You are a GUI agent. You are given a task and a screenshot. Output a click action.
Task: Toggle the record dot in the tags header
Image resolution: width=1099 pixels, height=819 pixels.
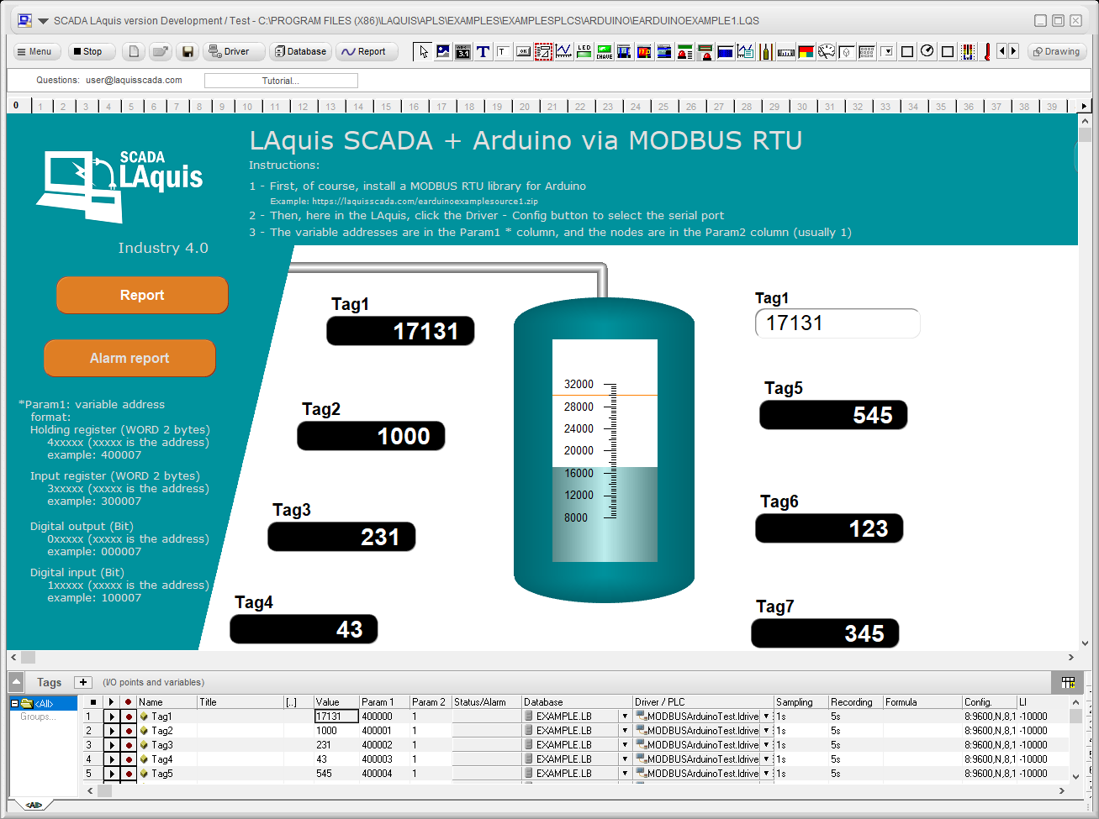129,702
